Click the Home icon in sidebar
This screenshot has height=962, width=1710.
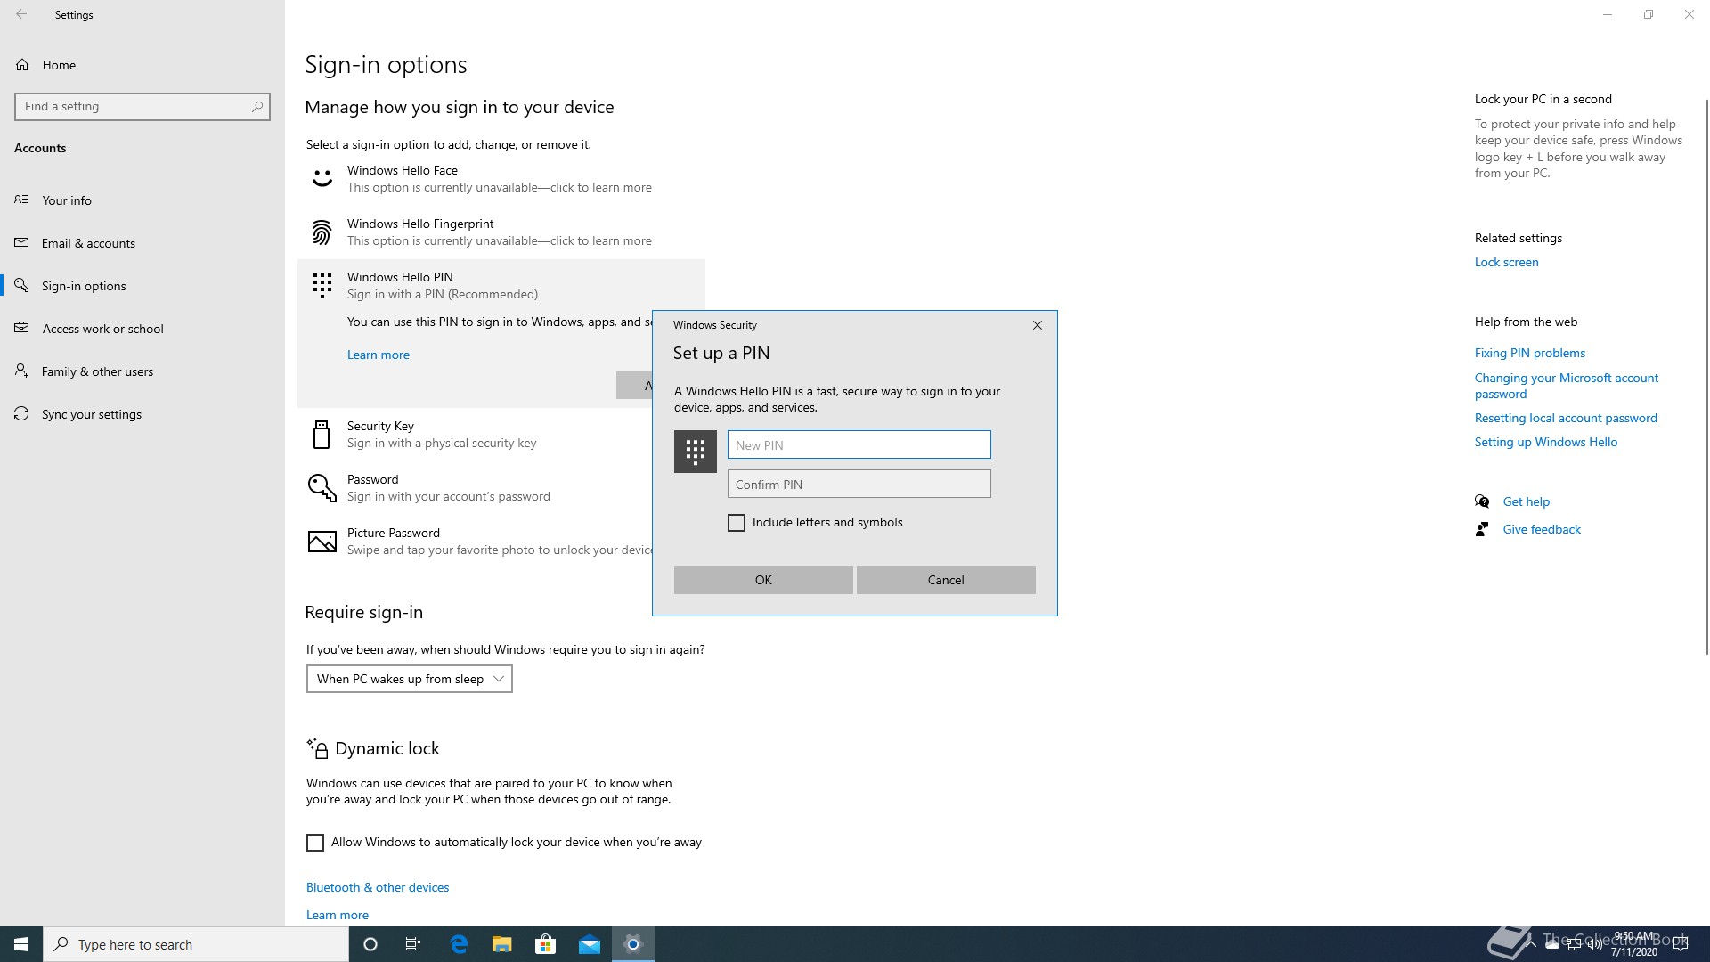click(23, 65)
